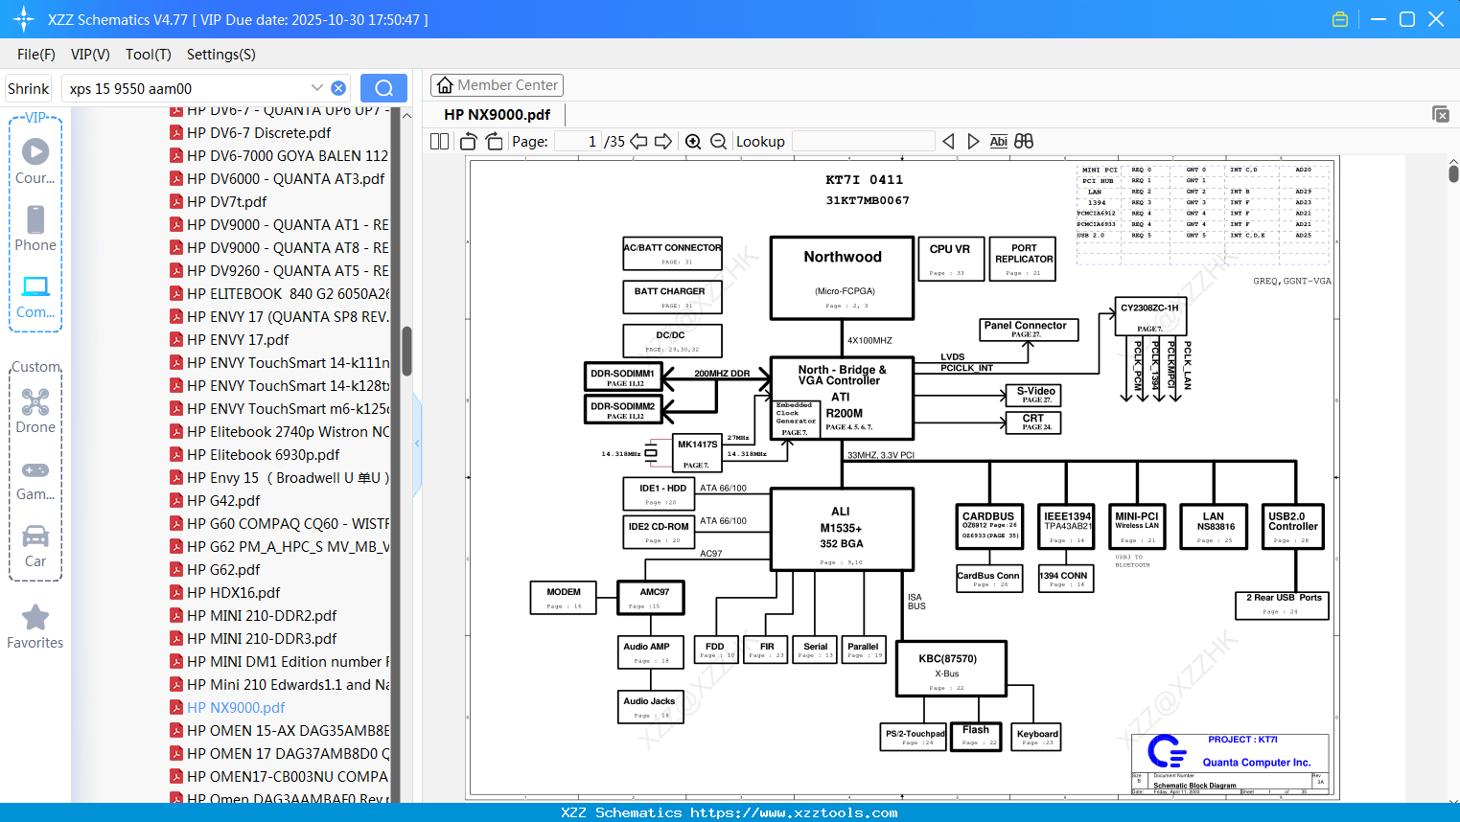Click the KBC(87570) block in diagram
Viewport: 1460px width, 822px height.
coord(950,668)
